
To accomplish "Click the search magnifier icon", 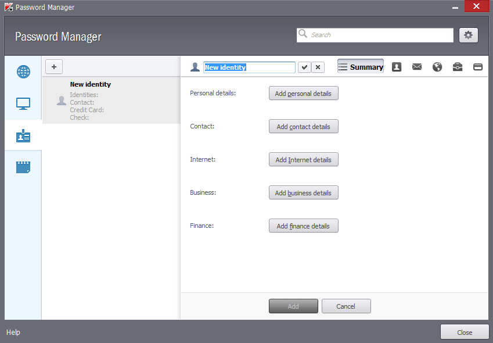I will pos(303,33).
